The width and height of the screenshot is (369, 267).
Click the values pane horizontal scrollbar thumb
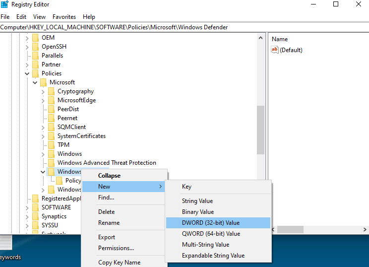click(291, 229)
